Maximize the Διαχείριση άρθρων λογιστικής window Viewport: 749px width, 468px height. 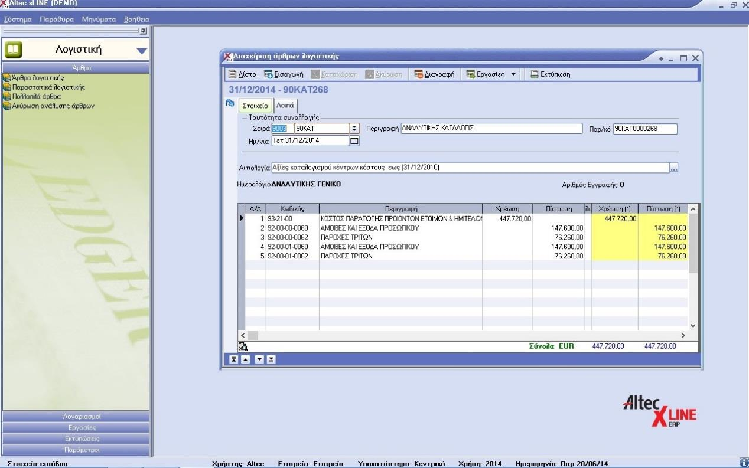point(684,58)
